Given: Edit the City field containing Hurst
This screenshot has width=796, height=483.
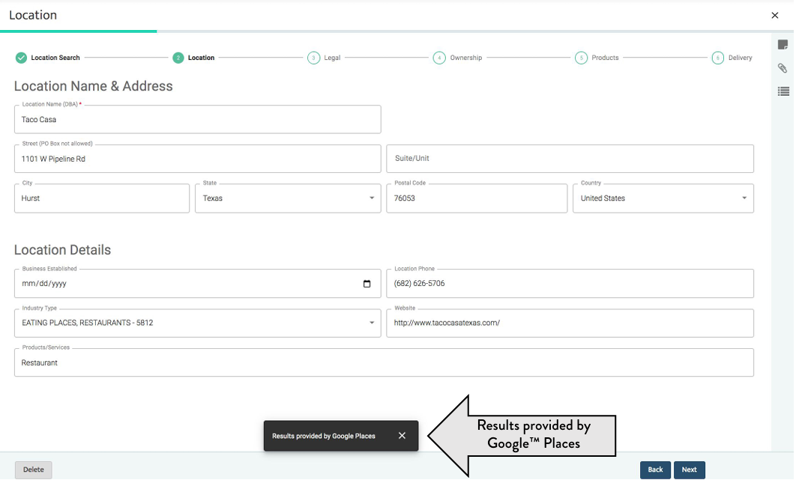Looking at the screenshot, I should pyautogui.click(x=101, y=198).
